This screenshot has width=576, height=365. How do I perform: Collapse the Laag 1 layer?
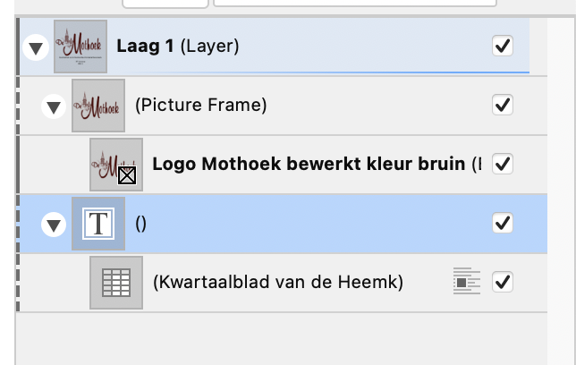point(36,47)
